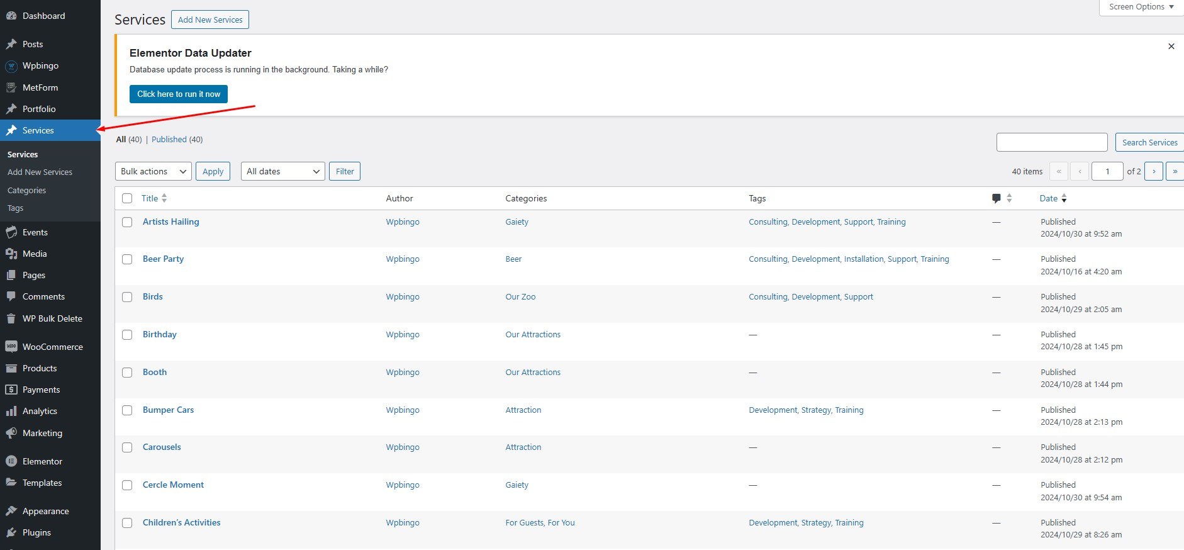Tick the checkbox for Beer Party
Screen dimensions: 1184x550
127,259
